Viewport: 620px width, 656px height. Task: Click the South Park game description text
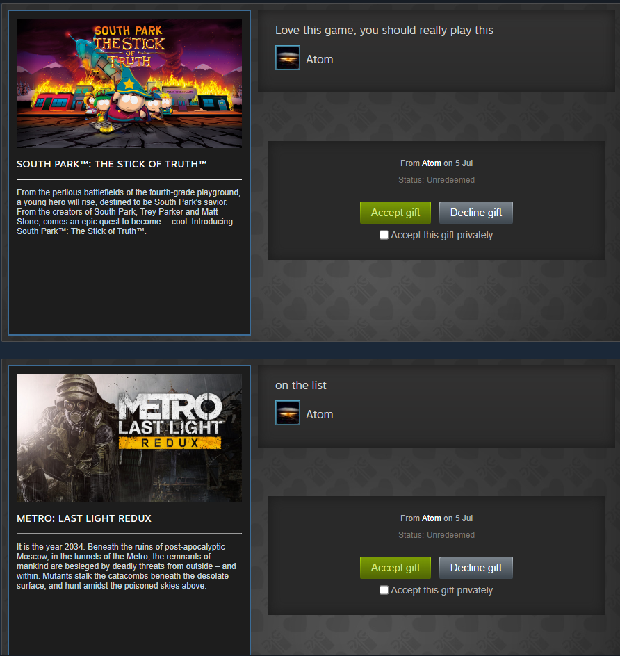[x=129, y=212]
